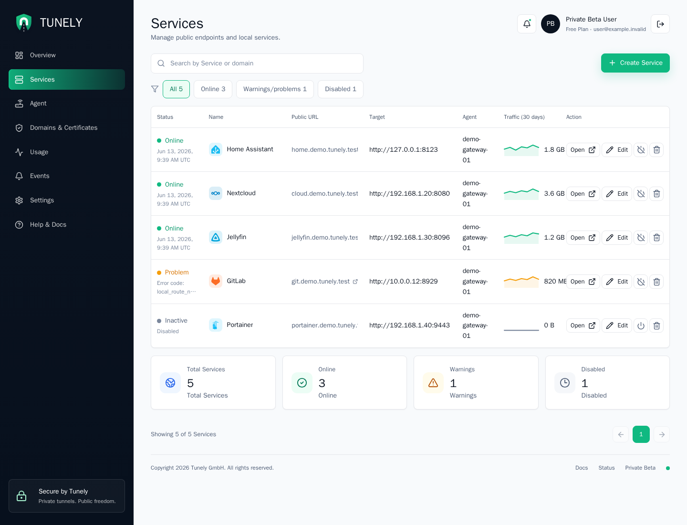Go to next page arrow
687x525 pixels.
point(662,434)
